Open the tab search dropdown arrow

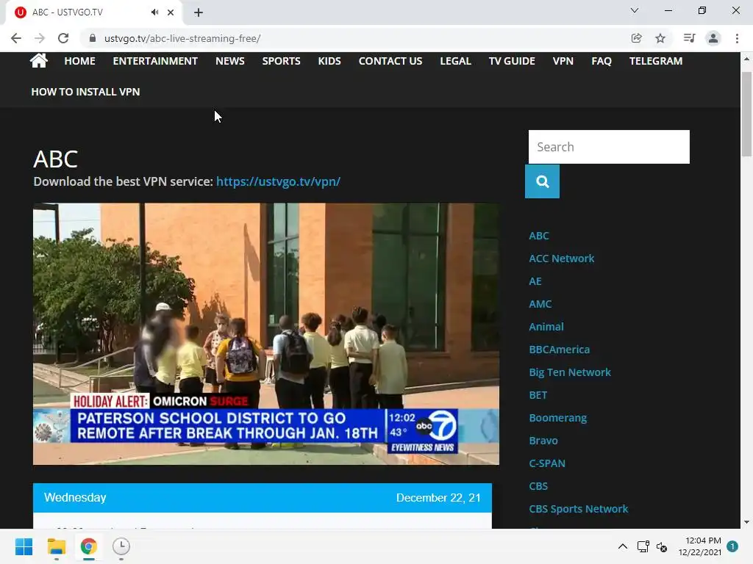[635, 10]
